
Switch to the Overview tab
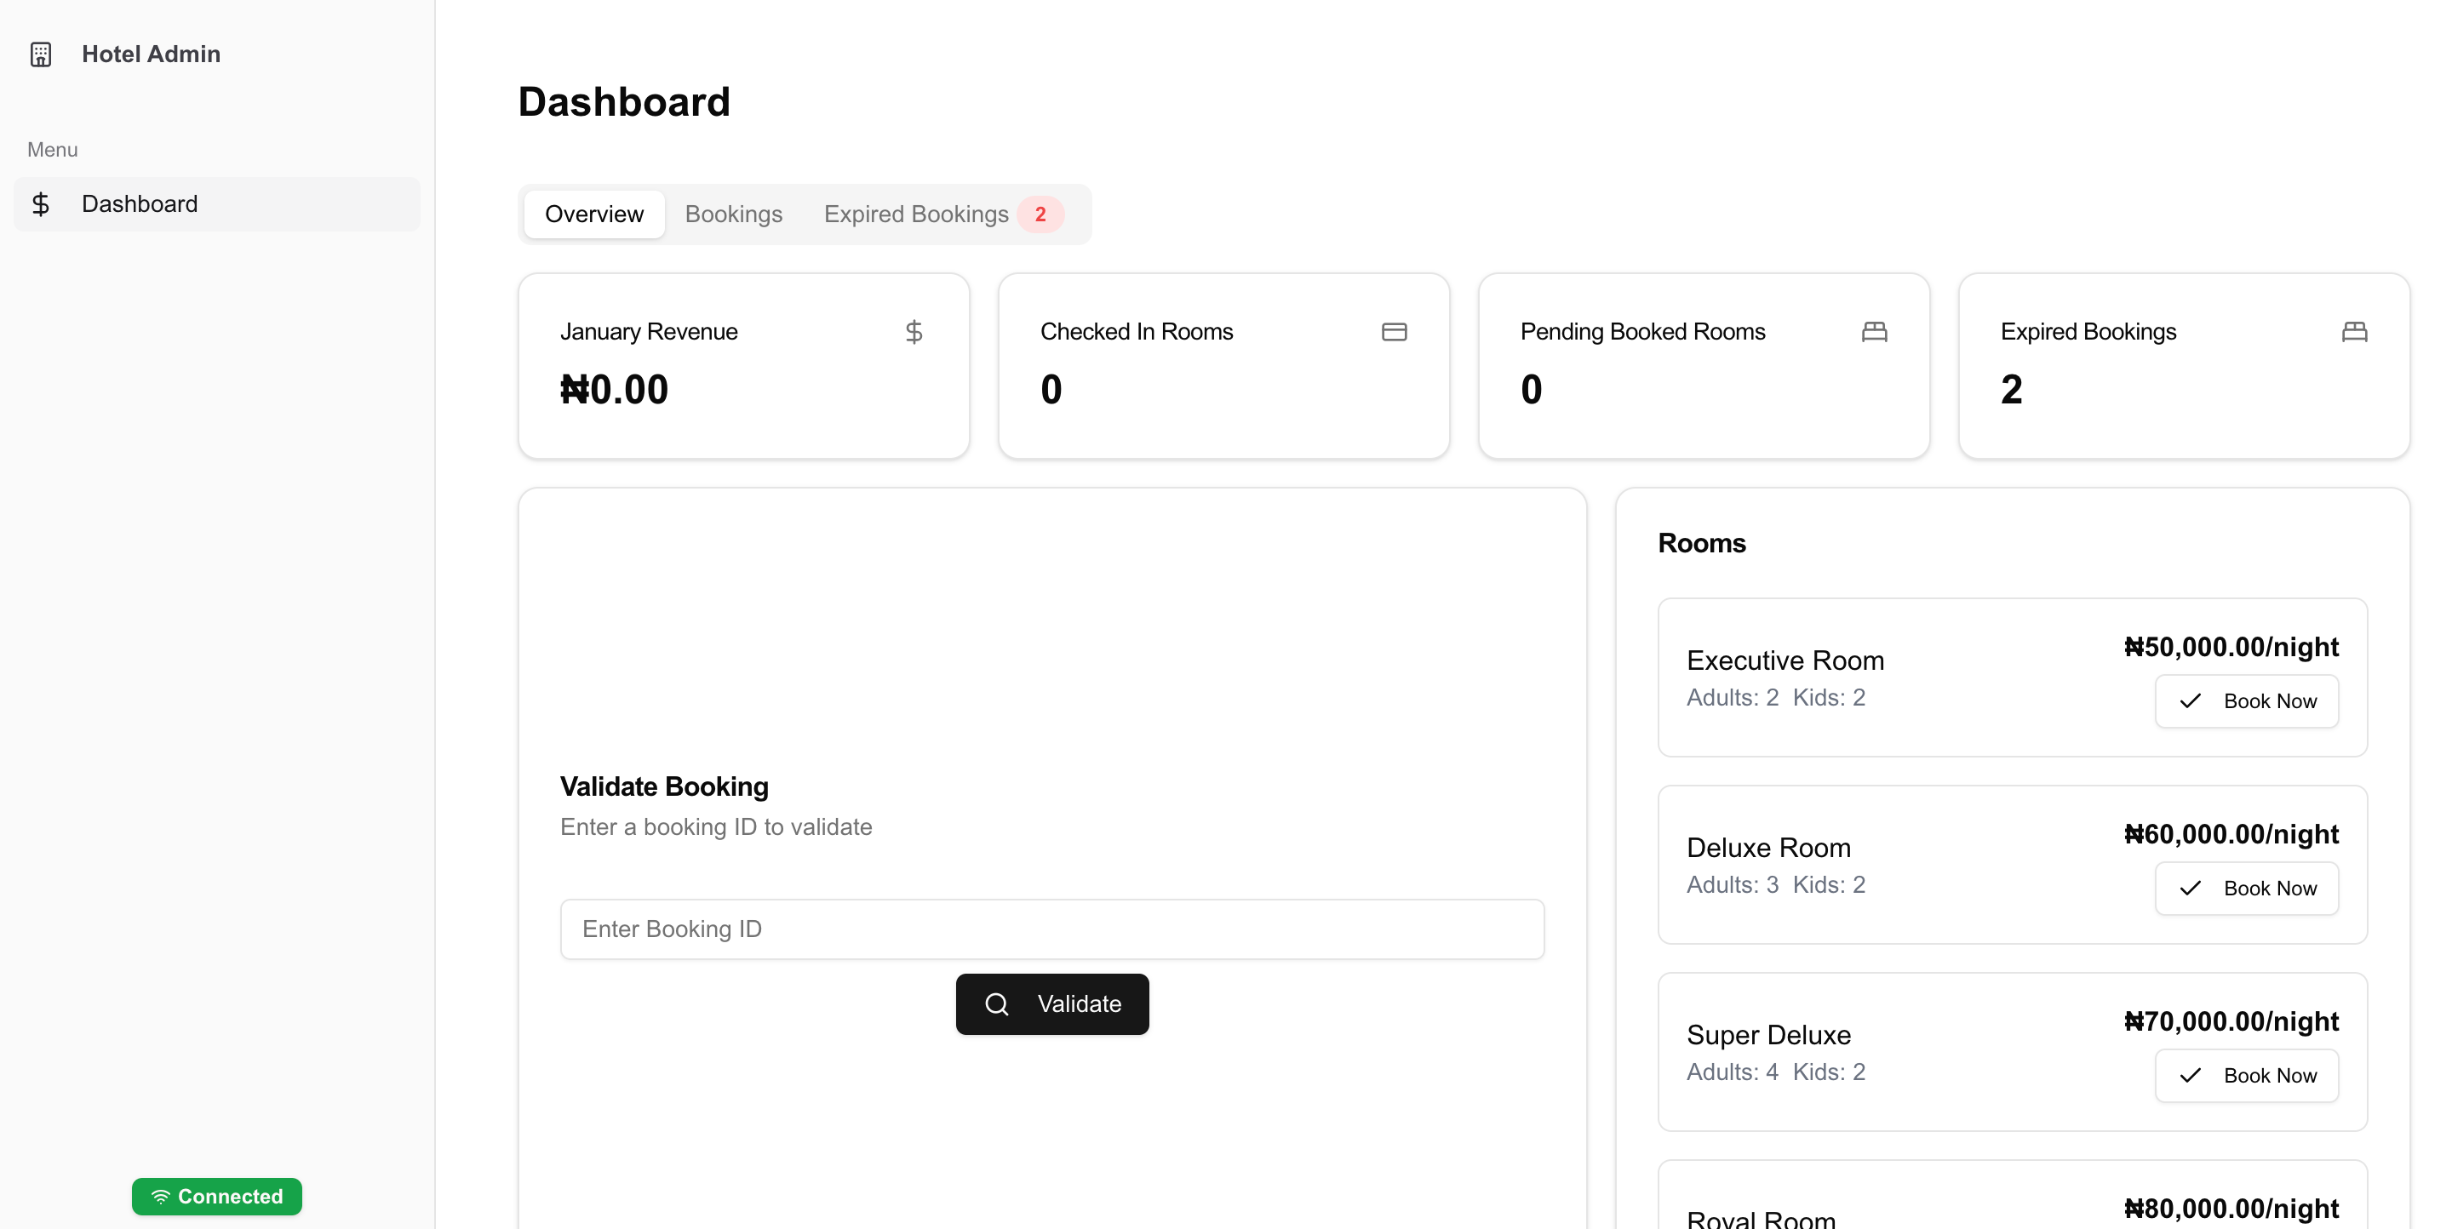[x=594, y=214]
